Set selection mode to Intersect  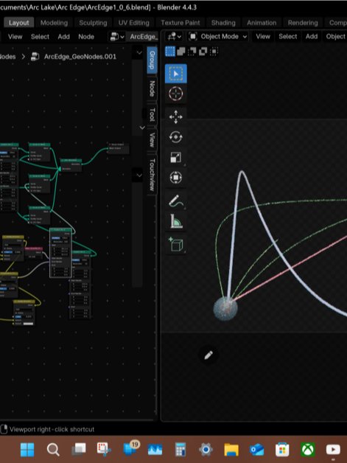click(214, 52)
